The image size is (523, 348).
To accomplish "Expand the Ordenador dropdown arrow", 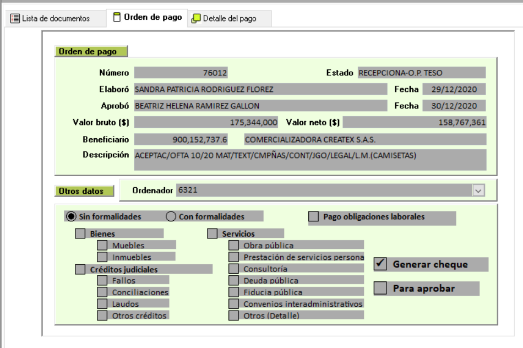I will point(478,191).
